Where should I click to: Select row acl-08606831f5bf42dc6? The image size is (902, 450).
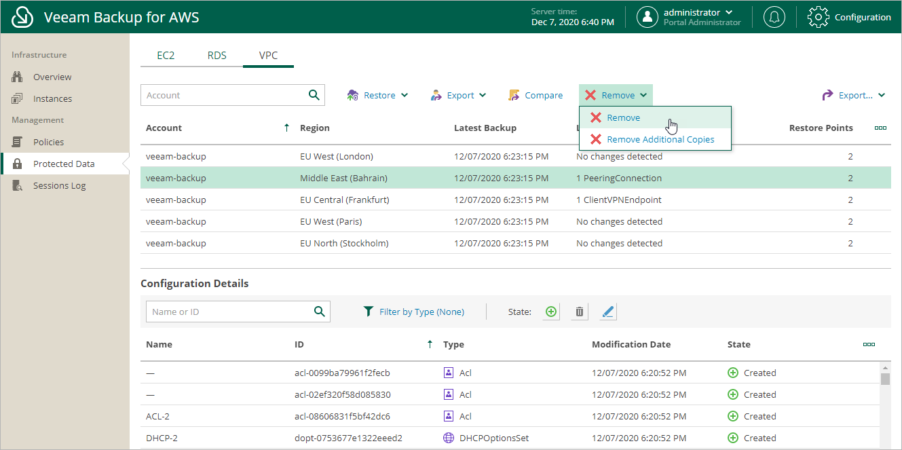point(510,416)
